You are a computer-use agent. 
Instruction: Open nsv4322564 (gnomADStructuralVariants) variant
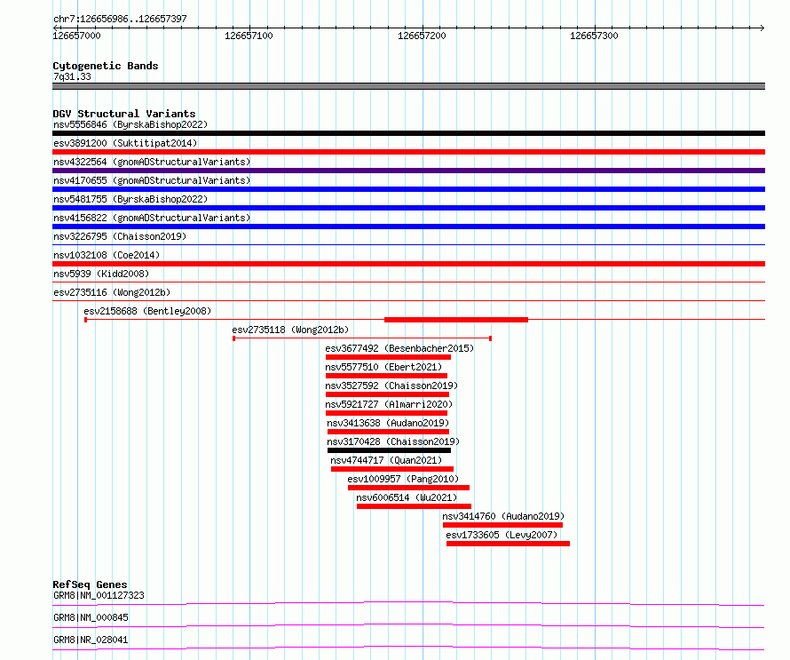pos(152,162)
